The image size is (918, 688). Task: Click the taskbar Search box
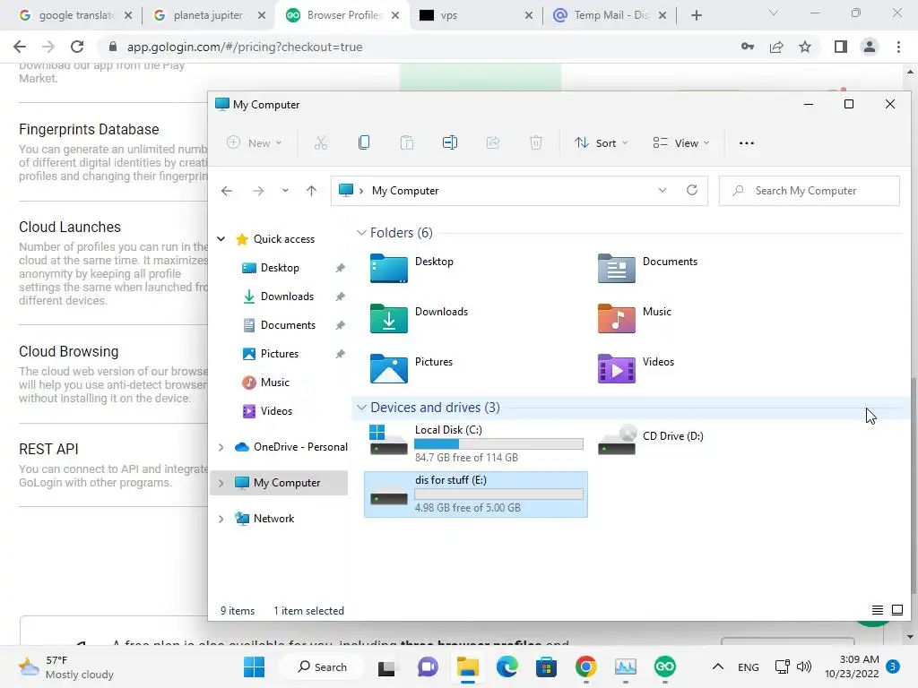[x=322, y=666]
